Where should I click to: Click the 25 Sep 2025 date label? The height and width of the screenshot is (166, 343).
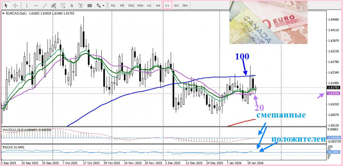(51, 163)
